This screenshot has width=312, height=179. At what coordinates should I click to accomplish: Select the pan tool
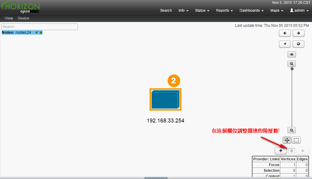287,140
